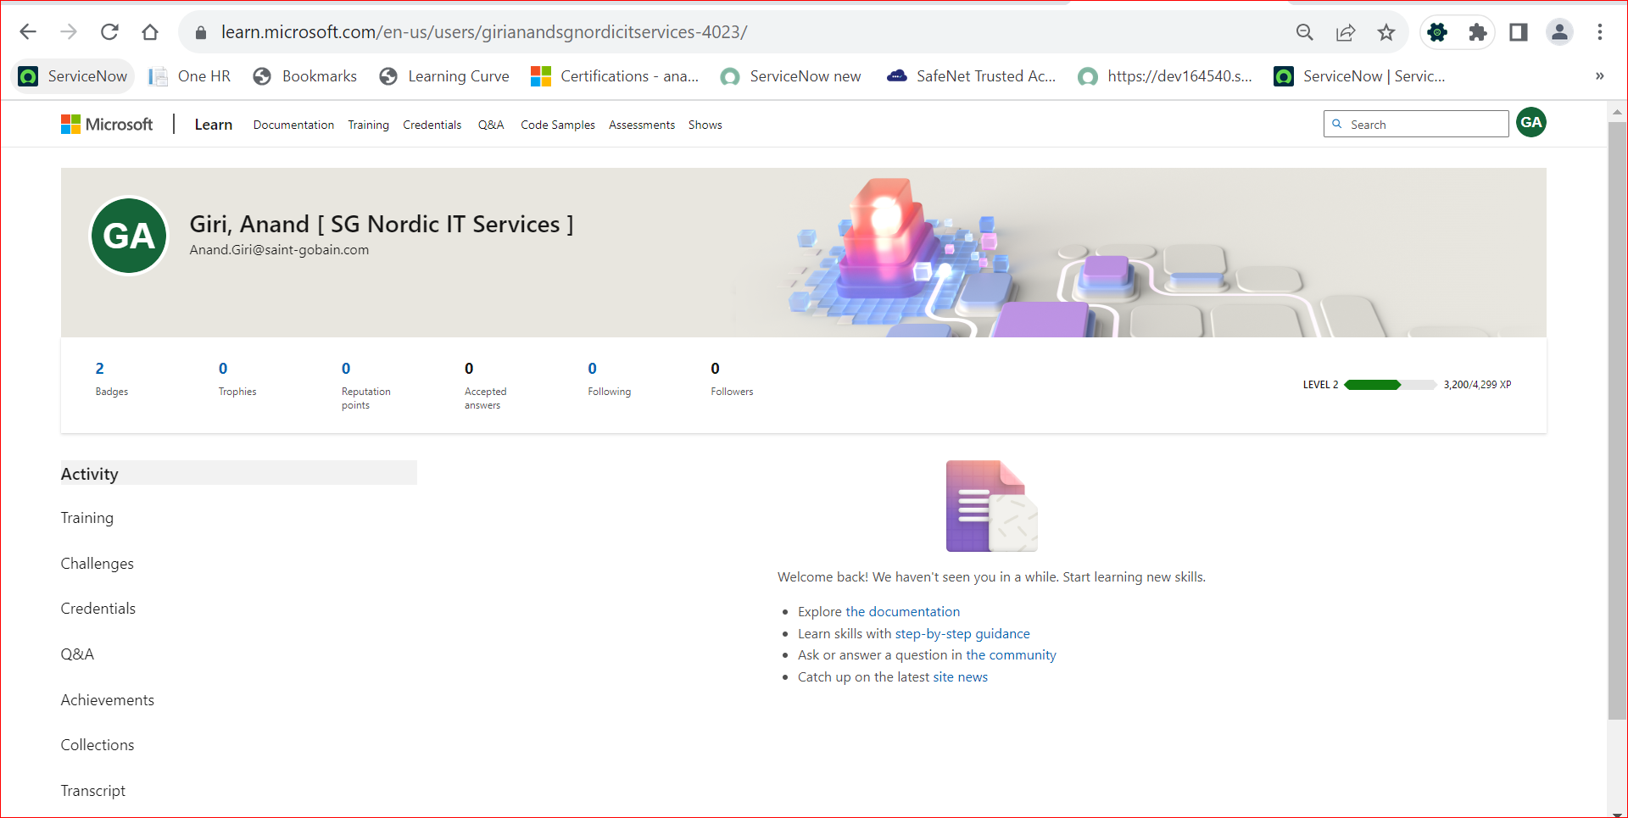1628x818 pixels.
Task: Select the Credentials sidebar tab
Action: [x=98, y=609]
